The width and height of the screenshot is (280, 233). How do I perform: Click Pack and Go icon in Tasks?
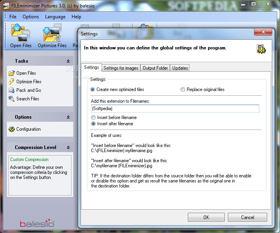[12, 90]
